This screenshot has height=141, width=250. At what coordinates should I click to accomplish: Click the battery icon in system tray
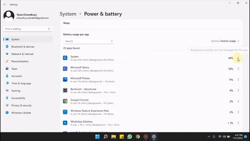coord(229,137)
